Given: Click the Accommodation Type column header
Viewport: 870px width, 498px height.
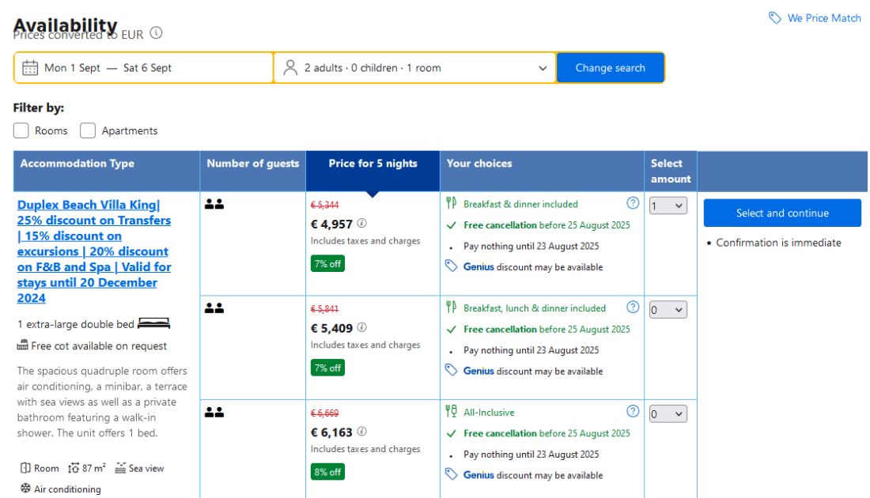Looking at the screenshot, I should [x=78, y=164].
